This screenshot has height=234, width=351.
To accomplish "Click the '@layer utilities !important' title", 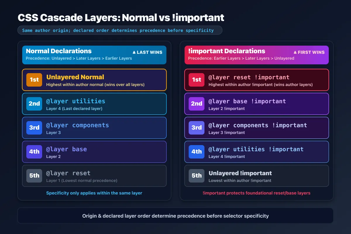I will point(256,149).
